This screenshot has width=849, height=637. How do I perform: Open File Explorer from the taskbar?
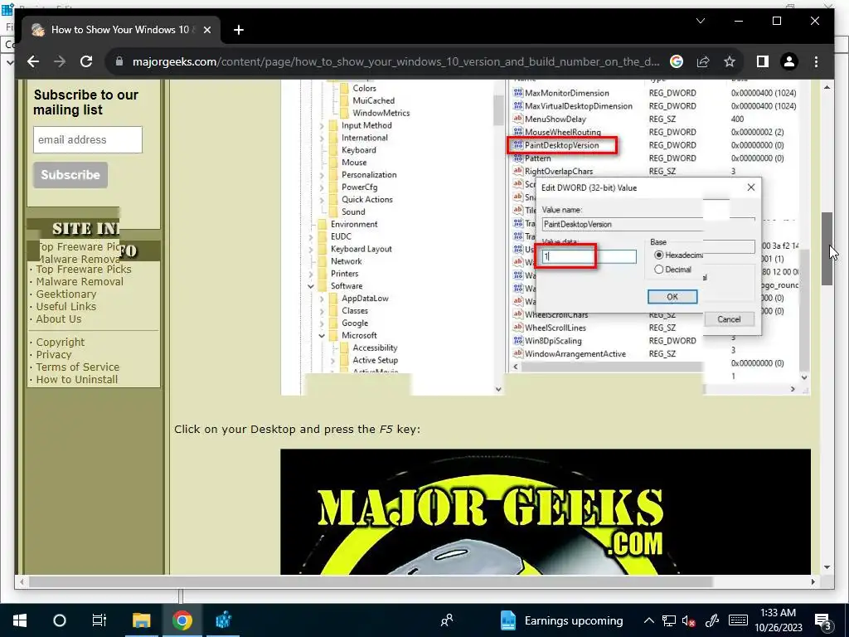tap(141, 620)
